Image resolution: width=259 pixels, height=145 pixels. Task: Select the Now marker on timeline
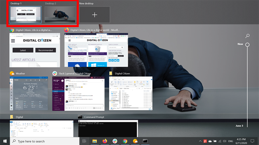[x=247, y=45]
